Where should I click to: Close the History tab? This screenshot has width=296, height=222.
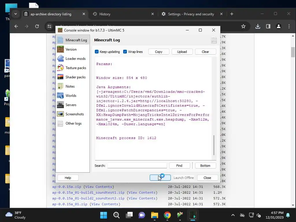[153, 14]
